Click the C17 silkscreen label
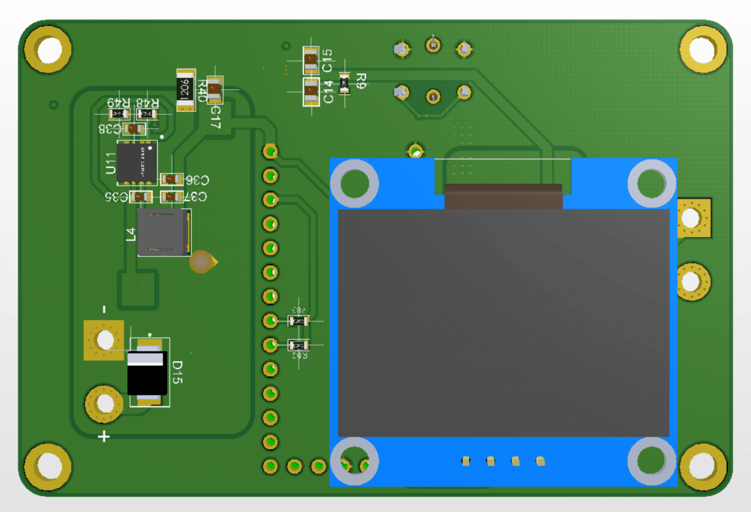The image size is (751, 512). pyautogui.click(x=215, y=117)
